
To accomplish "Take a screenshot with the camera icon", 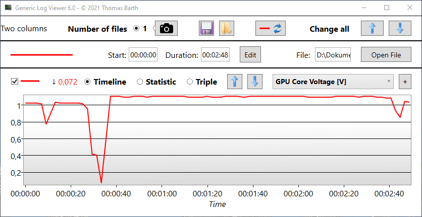I will click(166, 28).
